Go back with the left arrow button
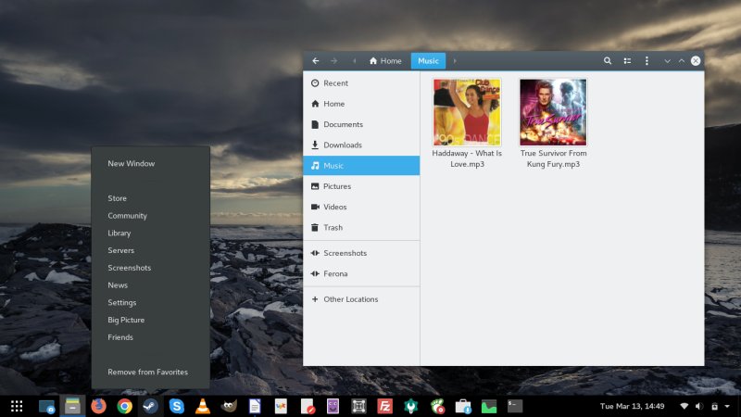This screenshot has height=417, width=741. 315,61
